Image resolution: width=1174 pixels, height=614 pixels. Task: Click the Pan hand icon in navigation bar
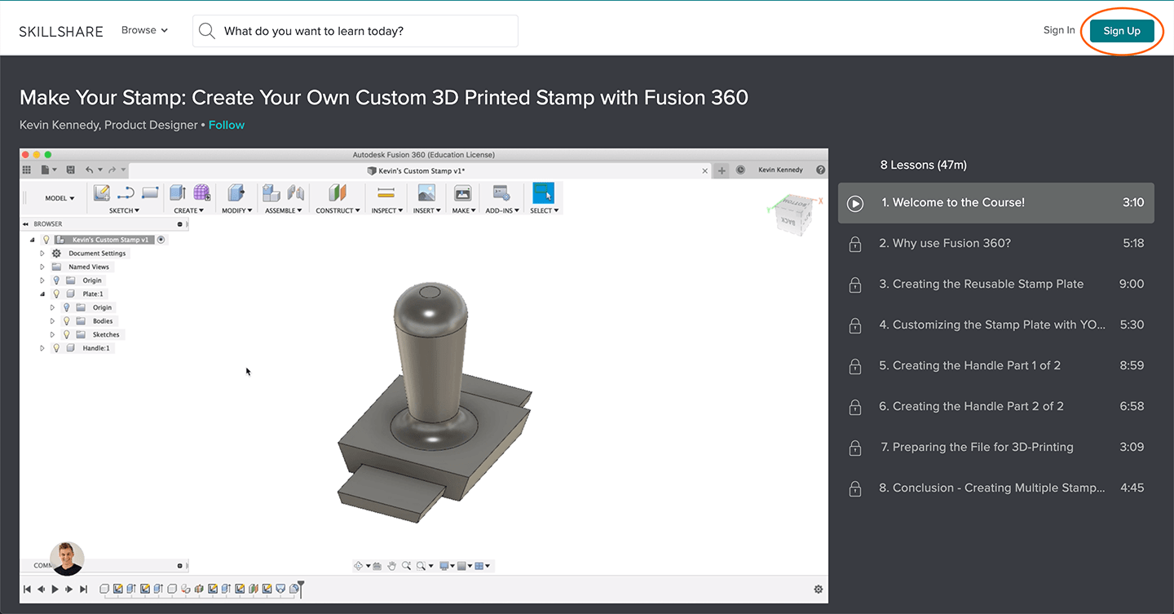pyautogui.click(x=391, y=566)
